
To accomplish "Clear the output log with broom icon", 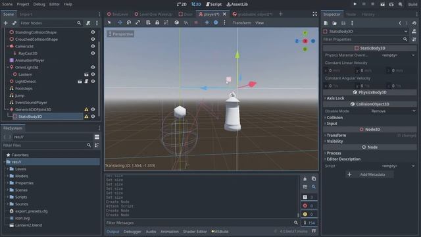I will tap(305, 178).
